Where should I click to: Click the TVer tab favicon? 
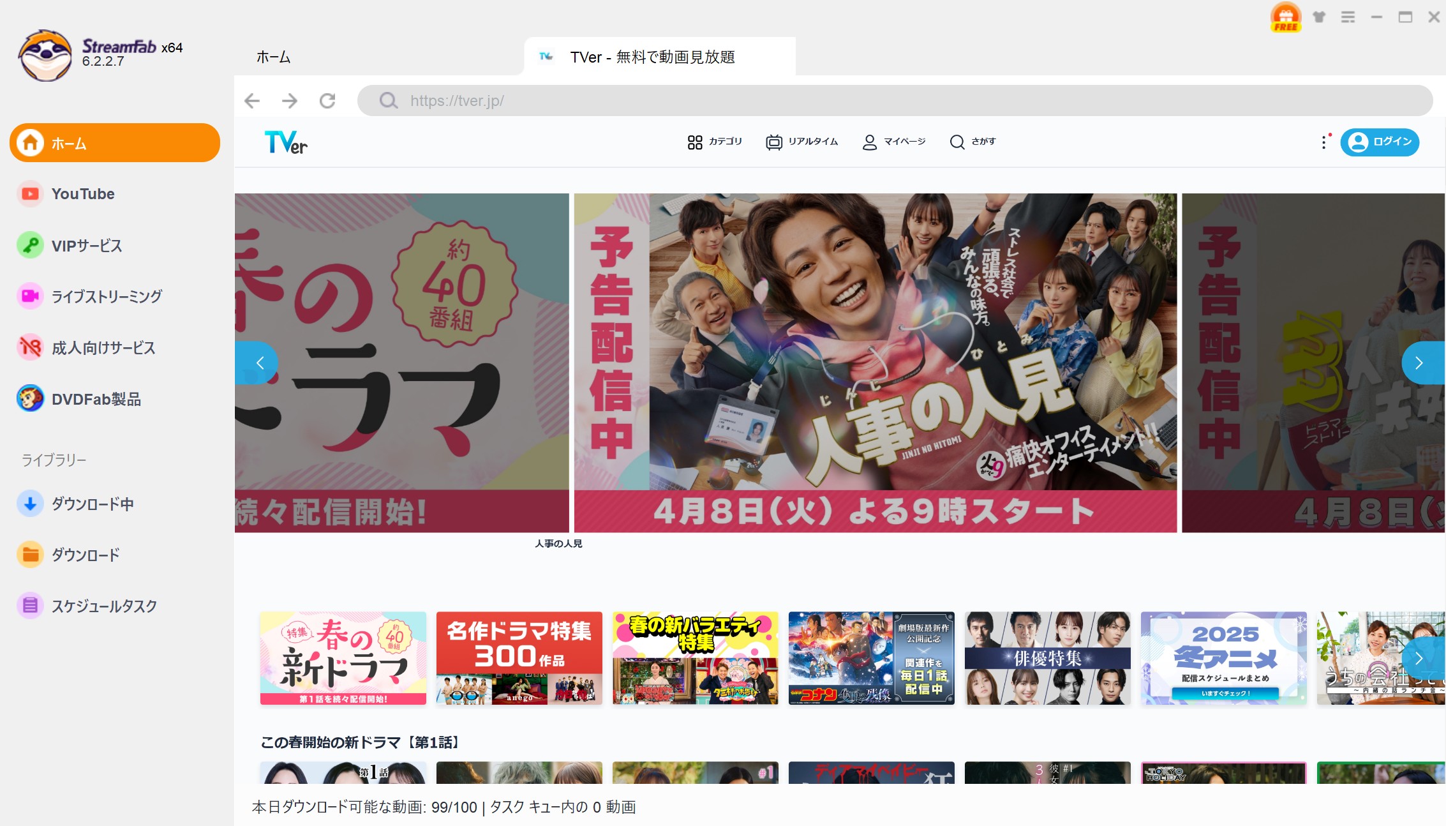point(546,57)
